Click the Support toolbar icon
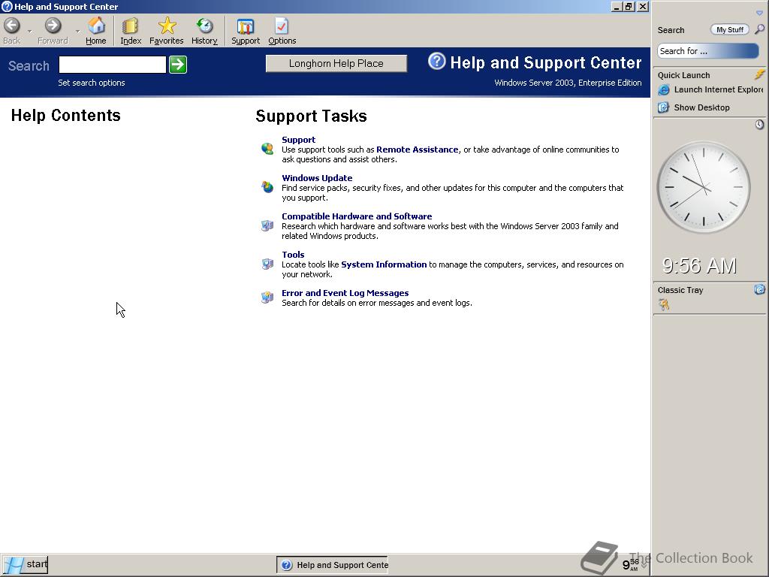Viewport: 769px width, 577px height. pyautogui.click(x=246, y=26)
